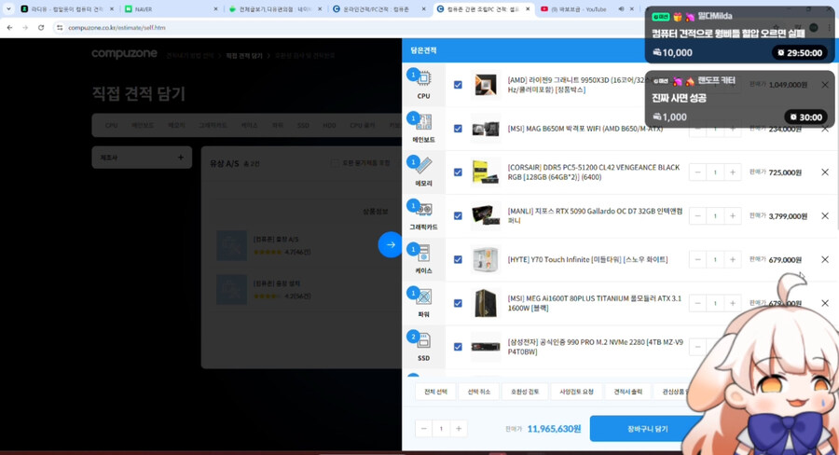Open the MANLI RTX 5090 product thumbnail
Screen dimensions: 839x455
coord(486,215)
